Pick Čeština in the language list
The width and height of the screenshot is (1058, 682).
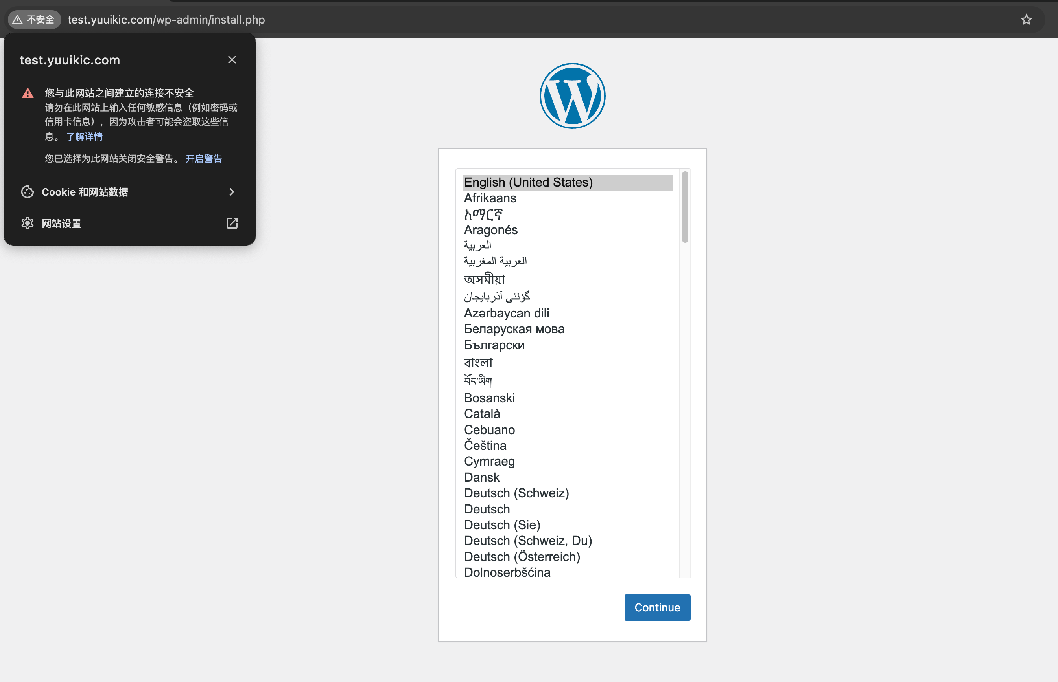[x=485, y=445]
